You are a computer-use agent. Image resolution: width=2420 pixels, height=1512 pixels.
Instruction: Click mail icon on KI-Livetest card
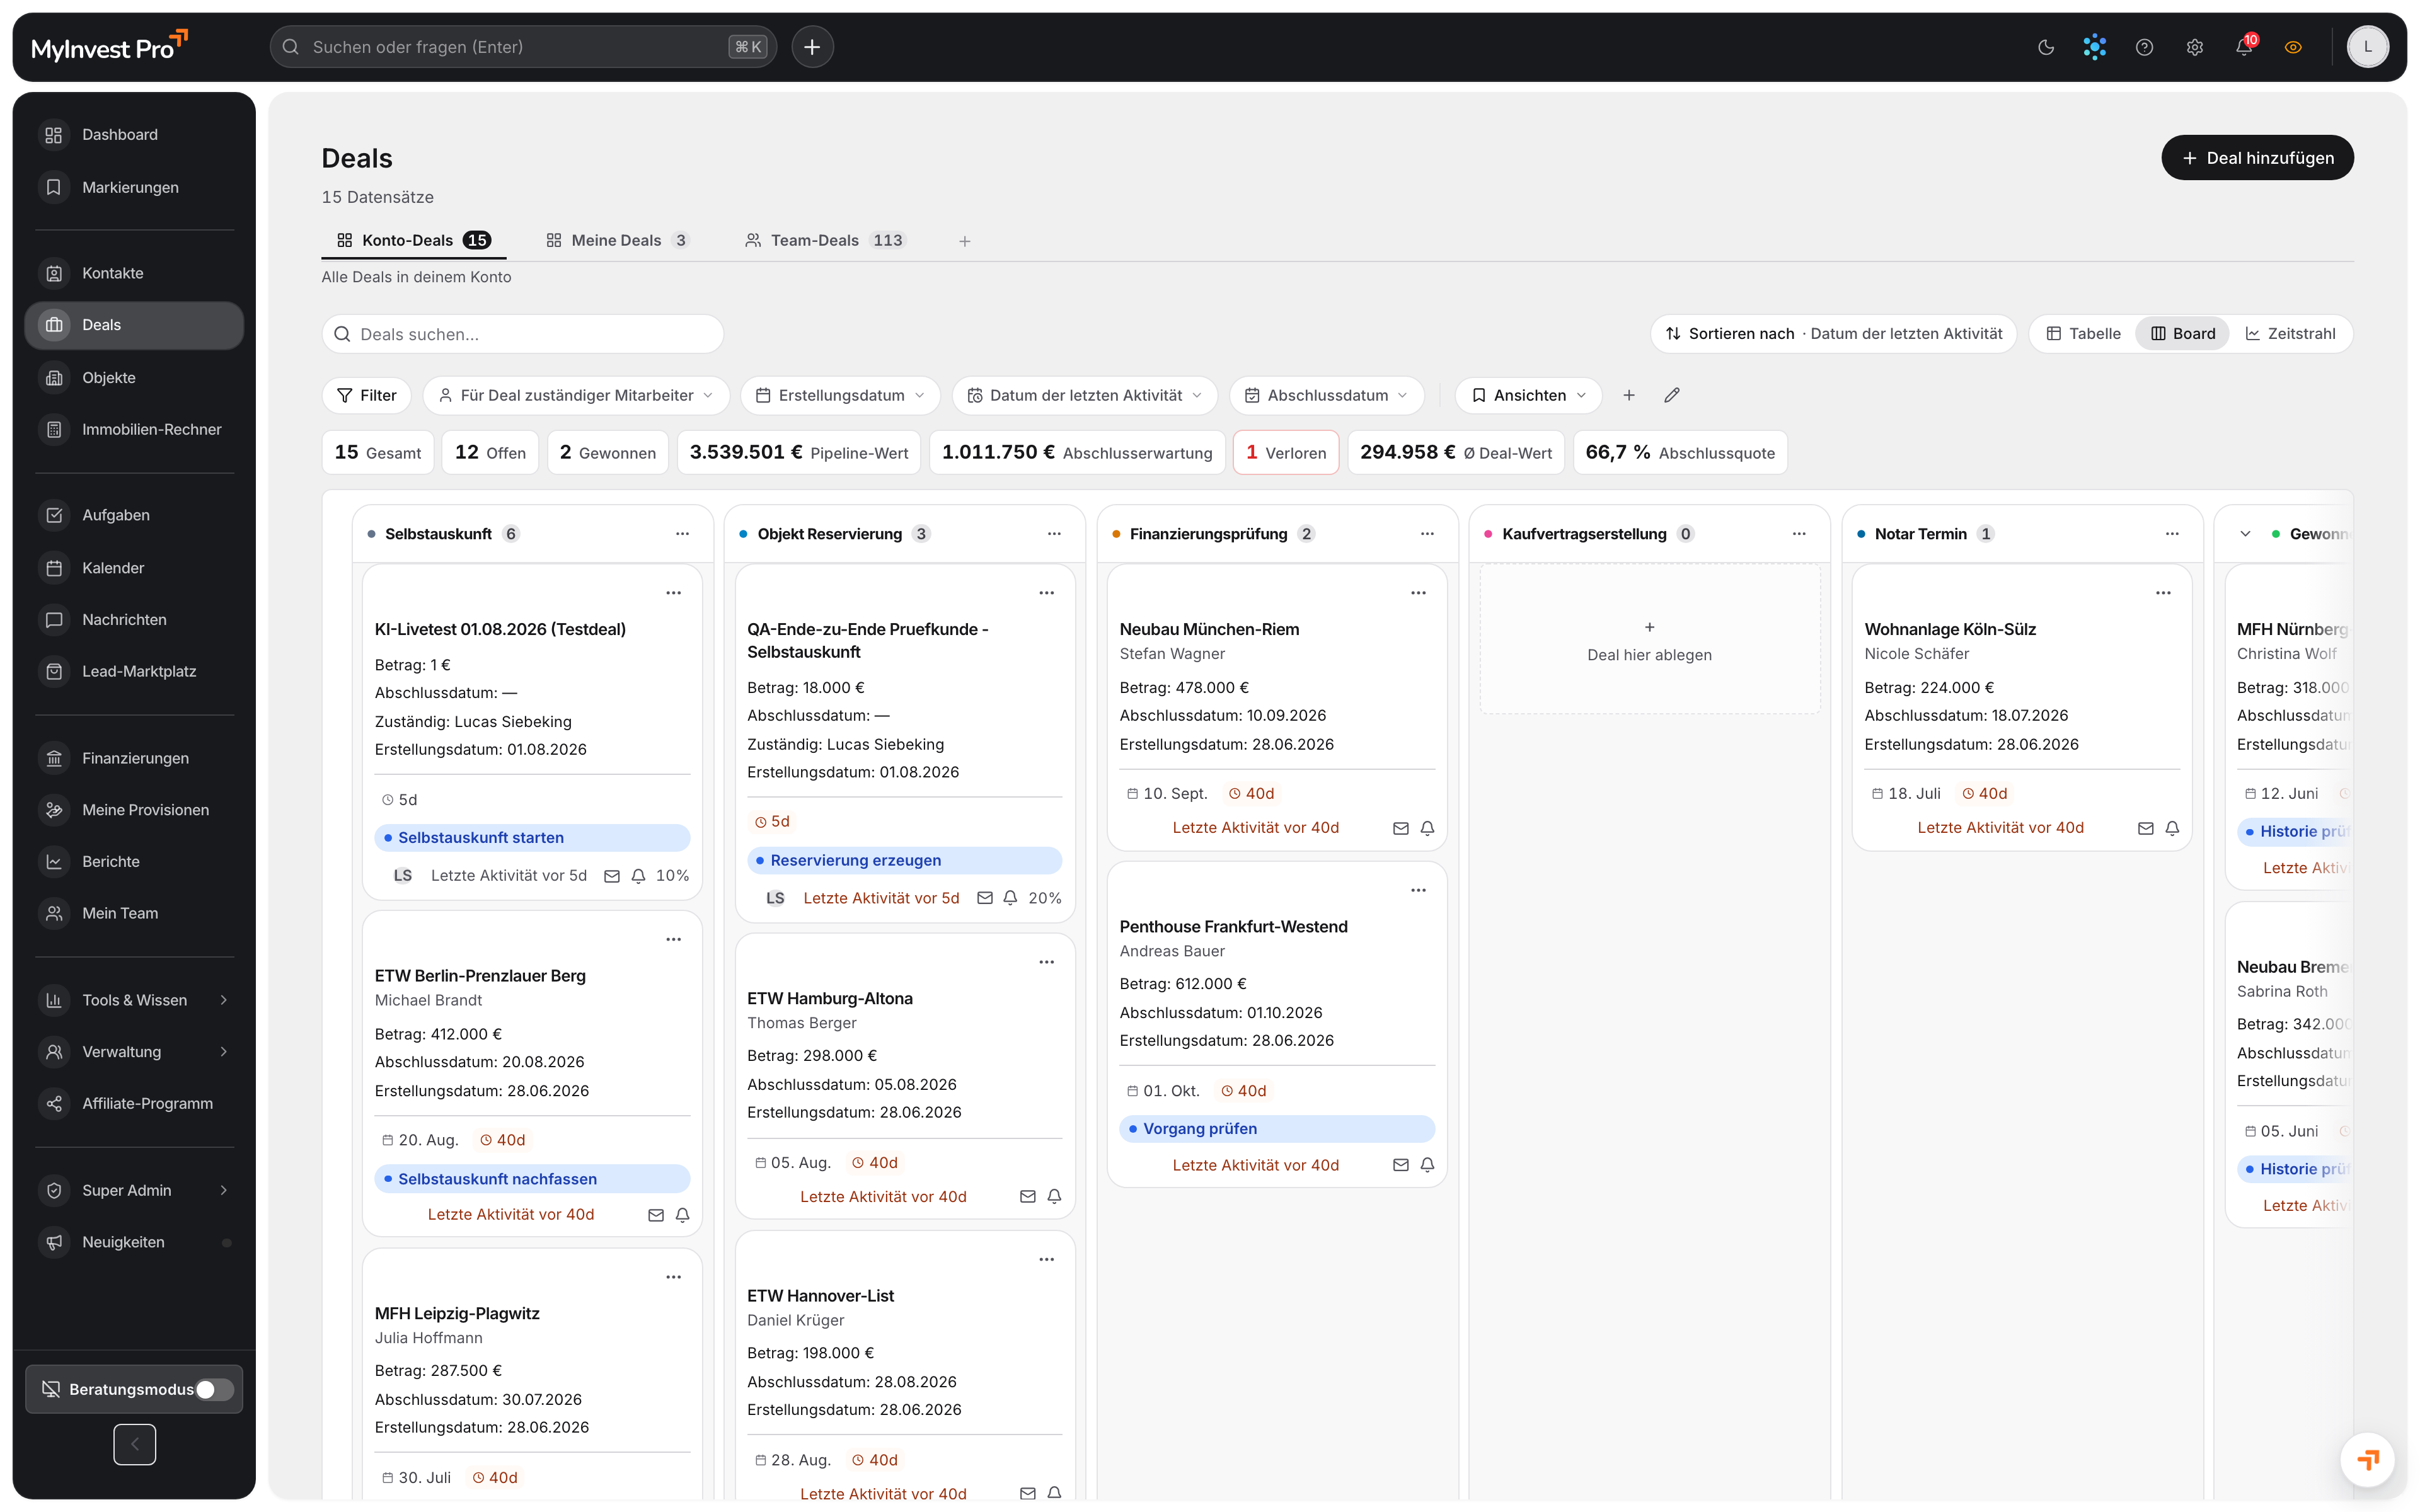tap(612, 876)
